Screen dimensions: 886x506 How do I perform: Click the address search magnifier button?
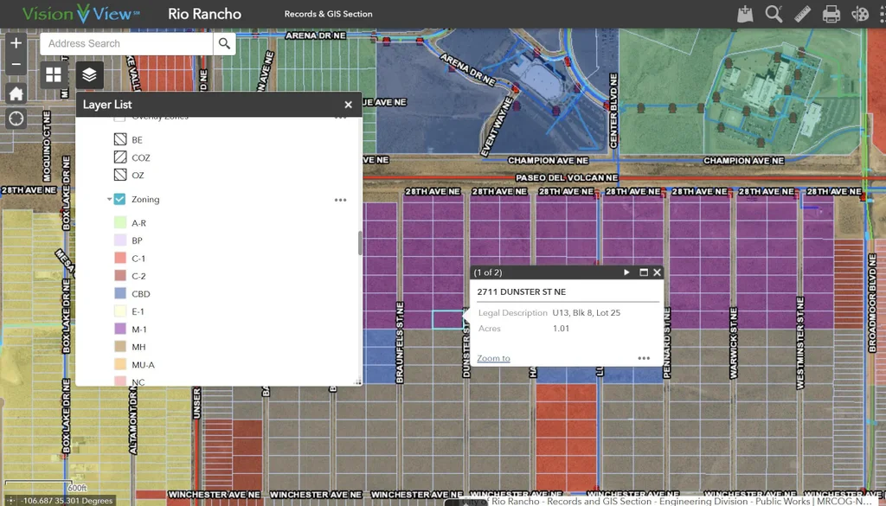pos(225,43)
